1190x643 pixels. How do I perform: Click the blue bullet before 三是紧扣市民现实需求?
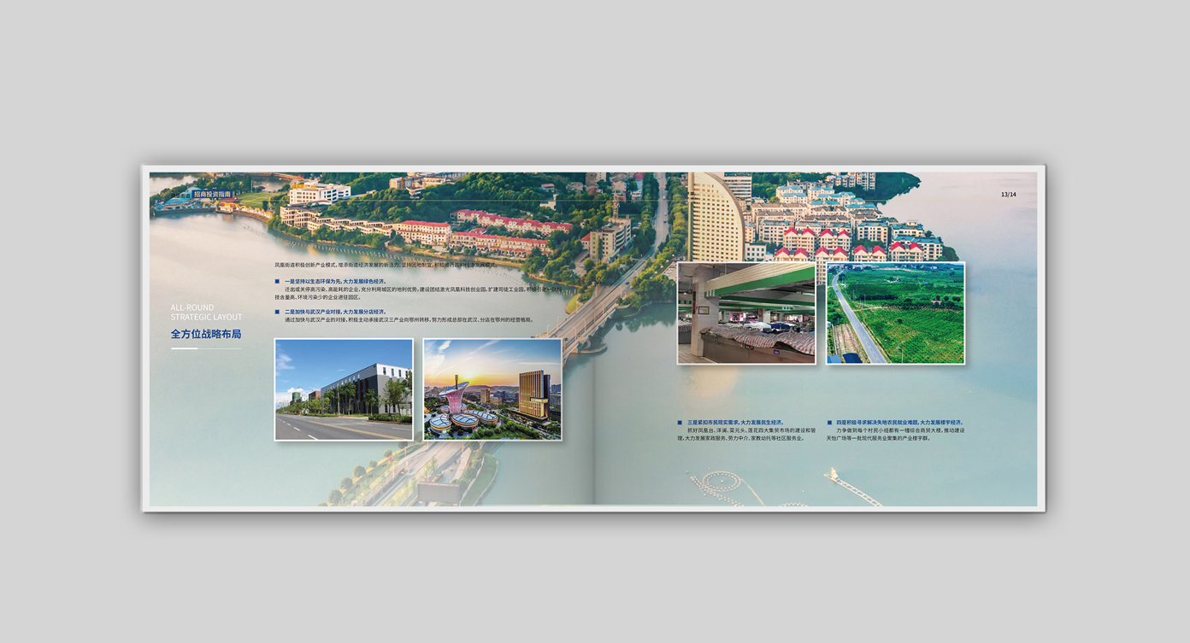(680, 422)
